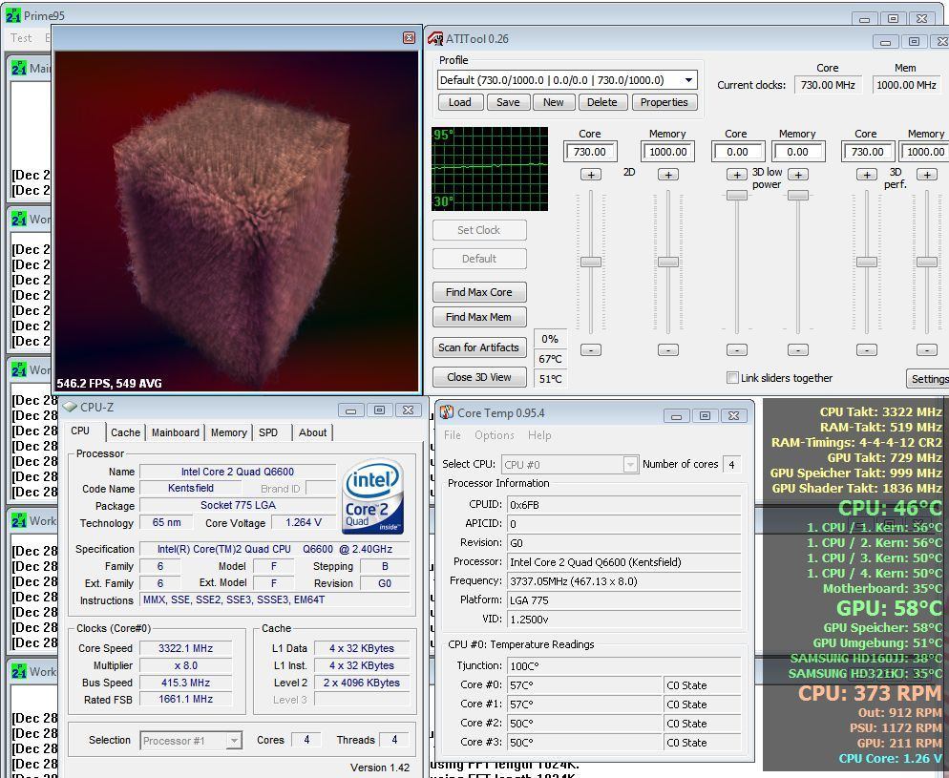The width and height of the screenshot is (949, 778).
Task: Open the Options menu in Core Temp
Action: click(x=495, y=435)
